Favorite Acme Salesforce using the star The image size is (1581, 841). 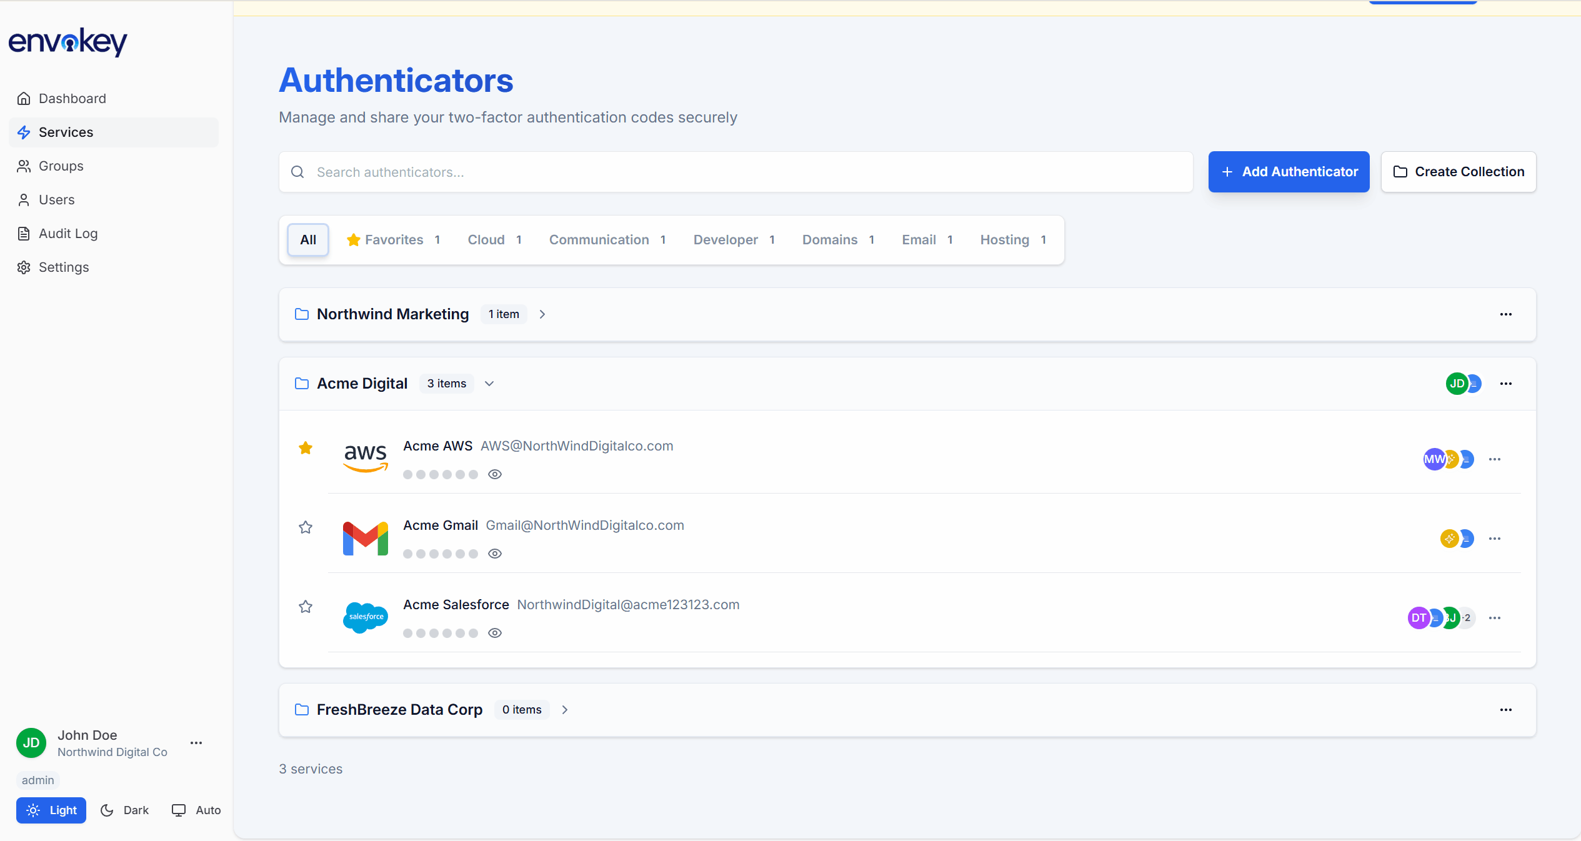[x=306, y=607]
